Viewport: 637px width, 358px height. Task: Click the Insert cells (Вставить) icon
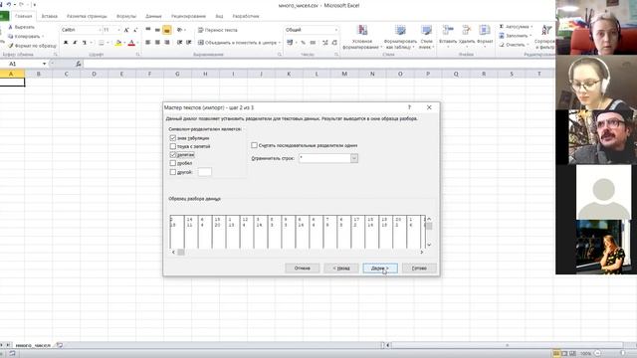[x=448, y=30]
